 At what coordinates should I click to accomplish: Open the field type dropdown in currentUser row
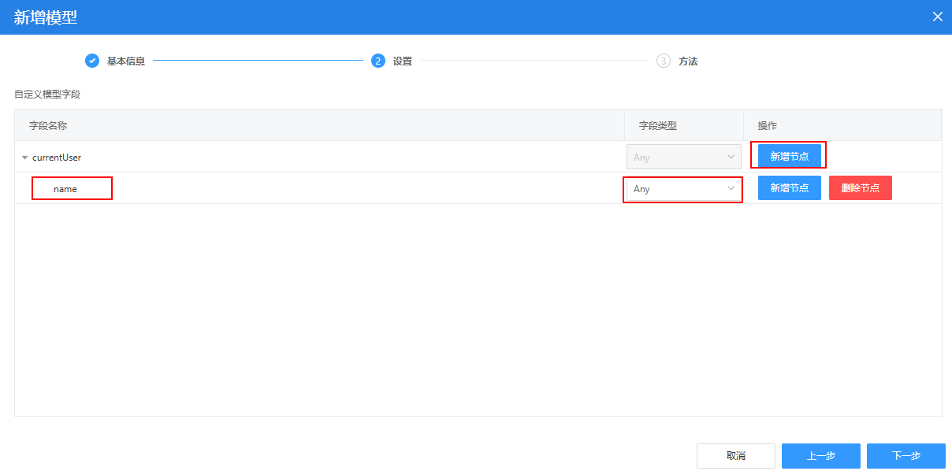(x=684, y=157)
